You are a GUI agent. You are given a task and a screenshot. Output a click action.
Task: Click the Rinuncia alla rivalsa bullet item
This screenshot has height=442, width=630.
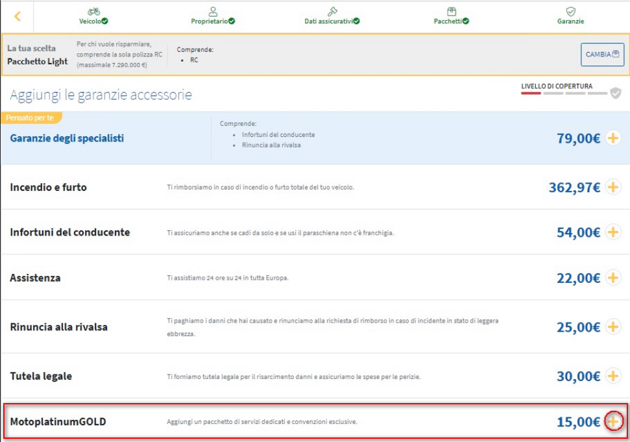[x=271, y=145]
